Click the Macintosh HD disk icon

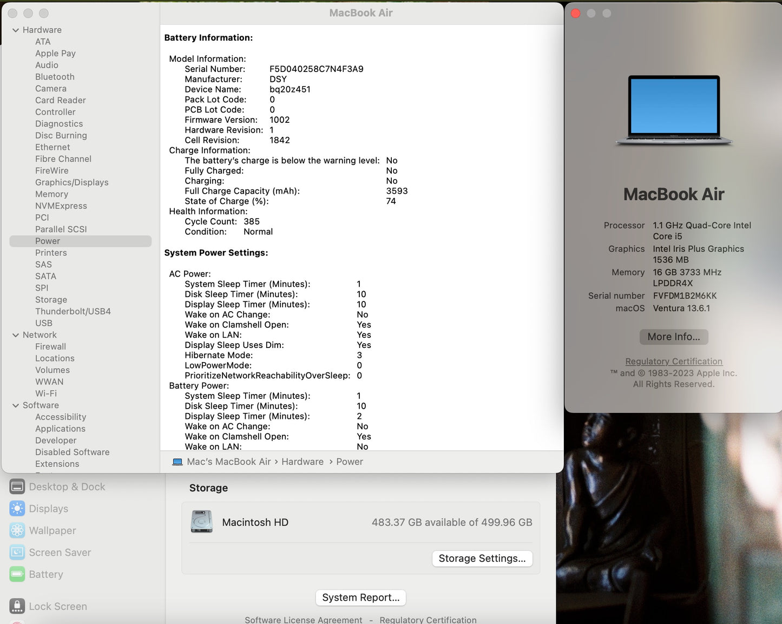pyautogui.click(x=202, y=522)
